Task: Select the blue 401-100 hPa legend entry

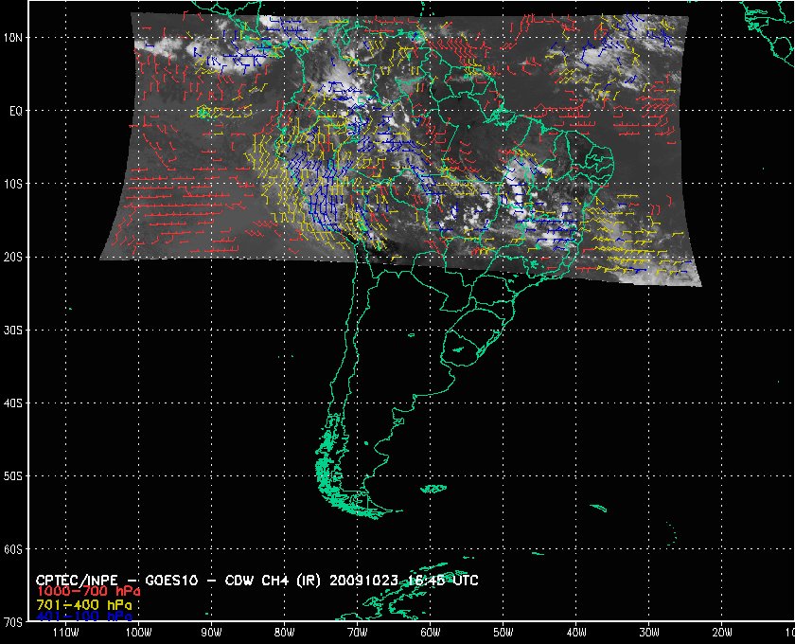Action: coord(84,617)
